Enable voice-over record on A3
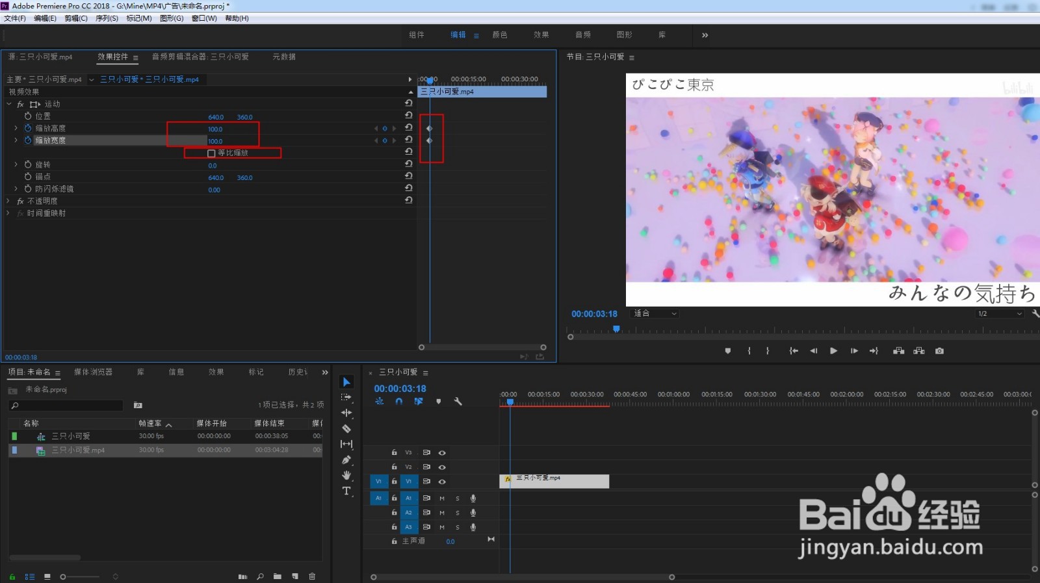The image size is (1040, 583). tap(473, 527)
